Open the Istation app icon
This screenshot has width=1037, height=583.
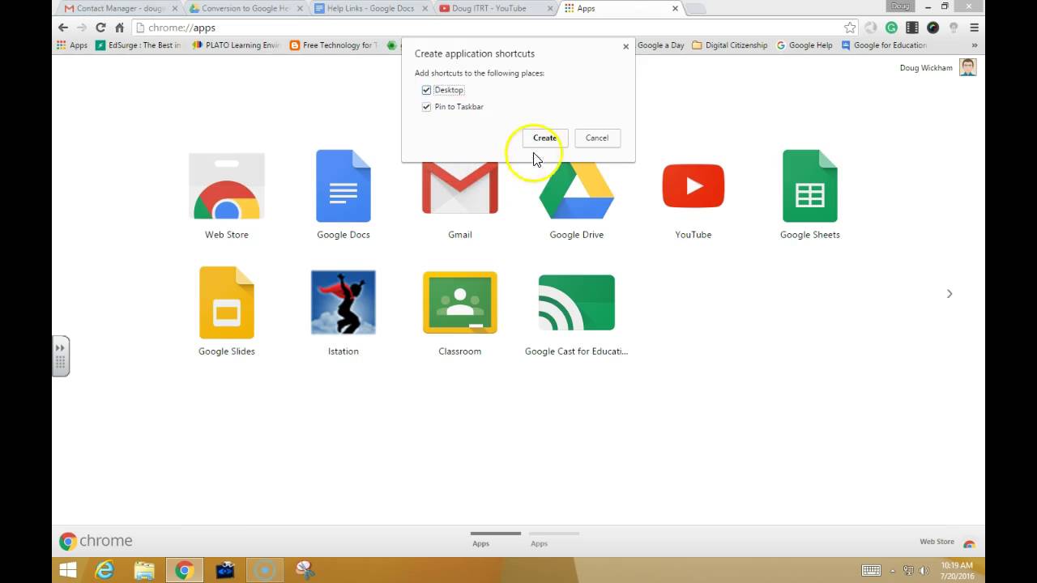[343, 302]
